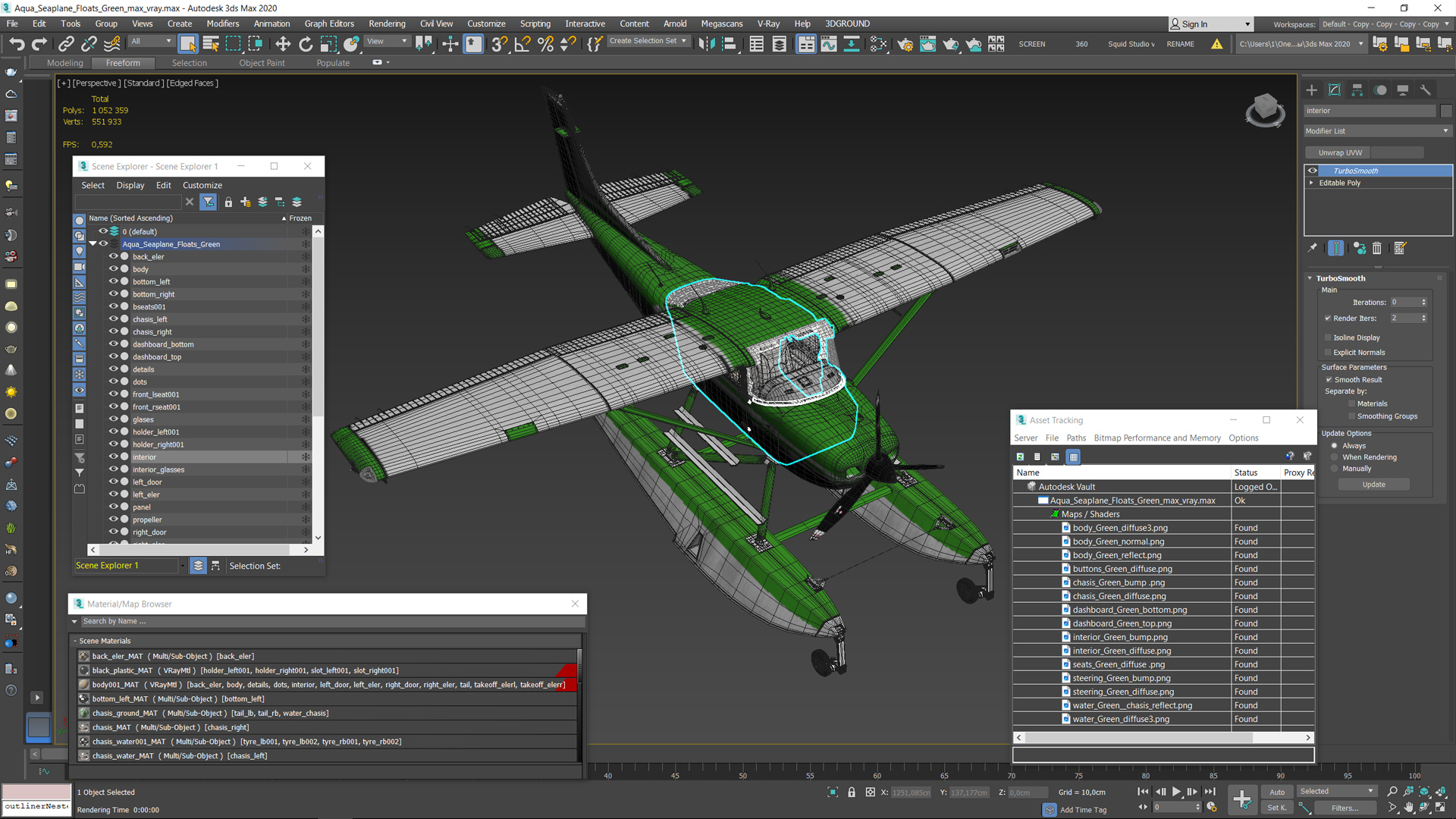This screenshot has width=1456, height=819.
Task: Toggle Angle Snap icon
Action: point(522,44)
